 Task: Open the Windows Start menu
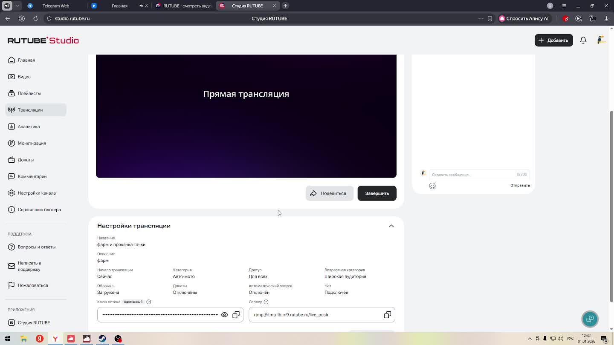click(x=8, y=339)
